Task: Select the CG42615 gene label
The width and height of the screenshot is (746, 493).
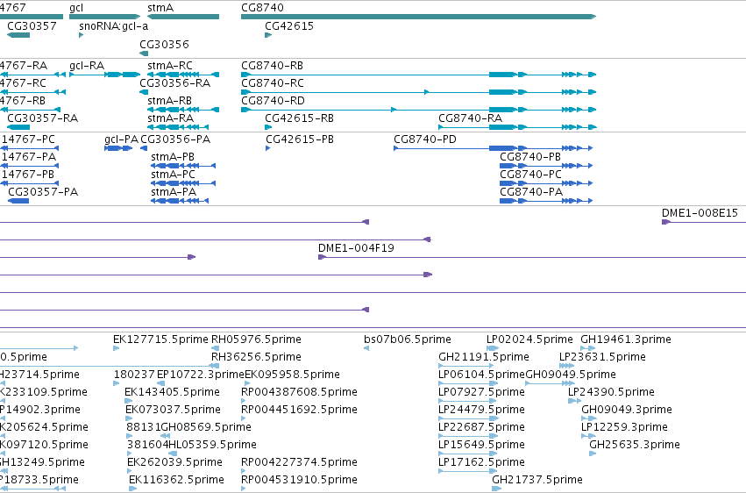Action: point(289,25)
